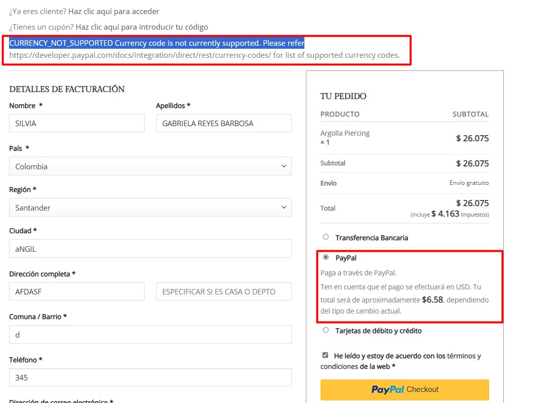Choose Tarjetas de débito y crédito option

click(x=326, y=330)
